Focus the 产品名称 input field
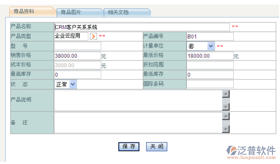The height and width of the screenshot is (164, 280). tap(142, 27)
